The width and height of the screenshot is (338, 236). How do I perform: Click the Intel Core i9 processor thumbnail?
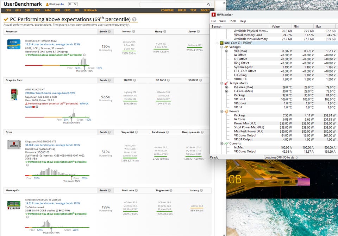pos(14,44)
